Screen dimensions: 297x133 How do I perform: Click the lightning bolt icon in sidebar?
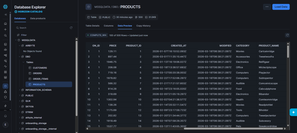point(5,106)
